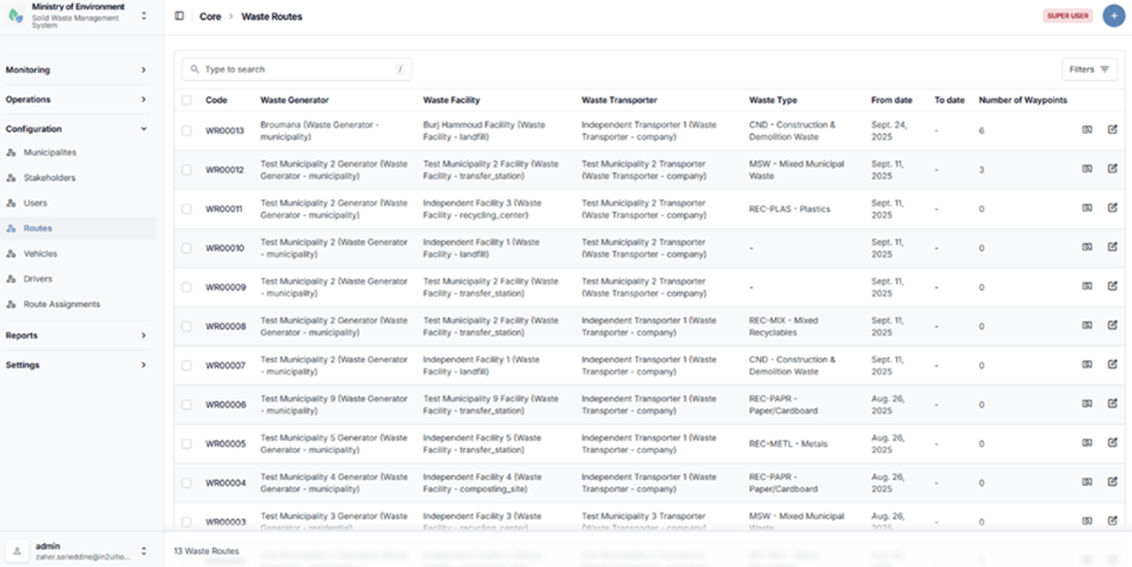Click the blue plus add button

pos(1114,16)
